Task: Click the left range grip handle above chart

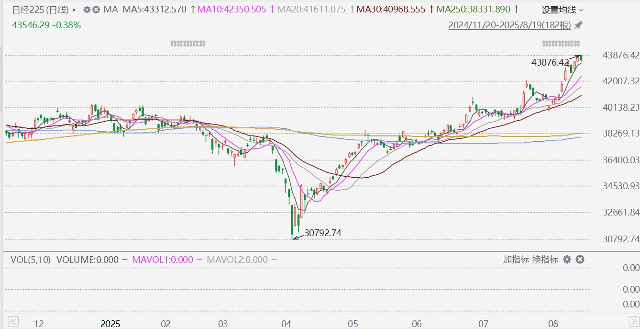Action: 188,44
